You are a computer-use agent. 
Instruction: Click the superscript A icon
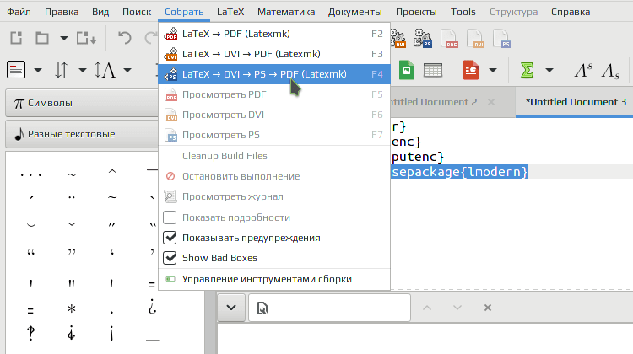[583, 70]
